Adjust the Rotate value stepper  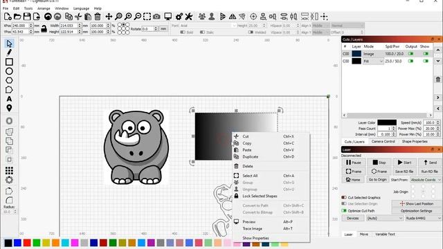[x=156, y=29]
